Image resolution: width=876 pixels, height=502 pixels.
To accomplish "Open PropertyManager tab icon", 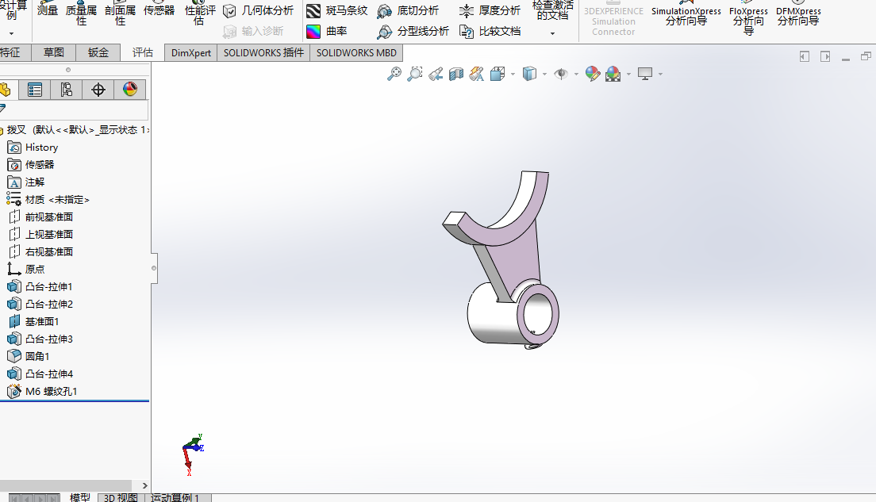I will click(x=35, y=90).
